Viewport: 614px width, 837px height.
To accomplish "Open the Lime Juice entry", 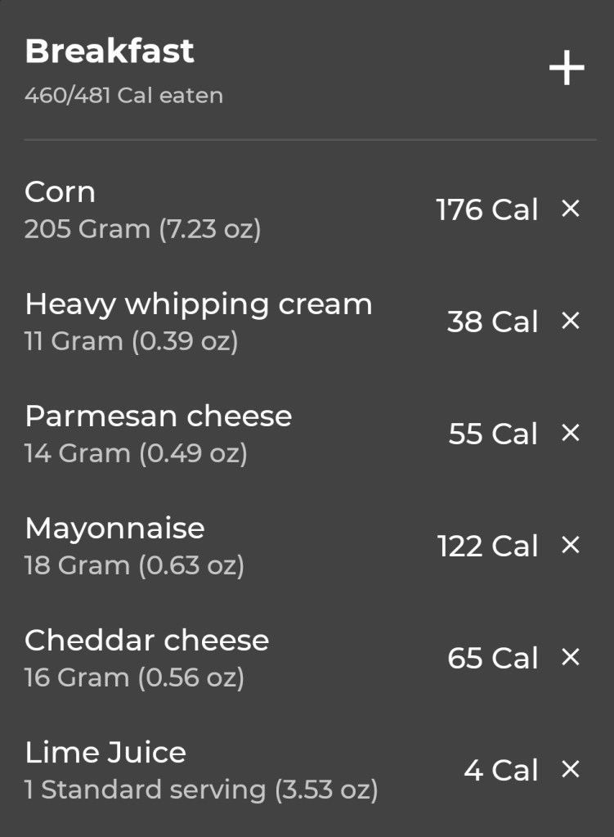I will [x=105, y=753].
